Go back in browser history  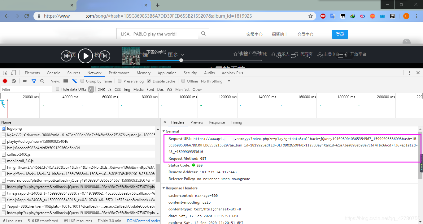click(7, 16)
